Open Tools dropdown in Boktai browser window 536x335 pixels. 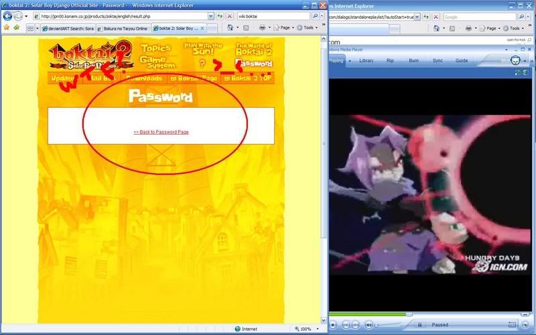308,28
